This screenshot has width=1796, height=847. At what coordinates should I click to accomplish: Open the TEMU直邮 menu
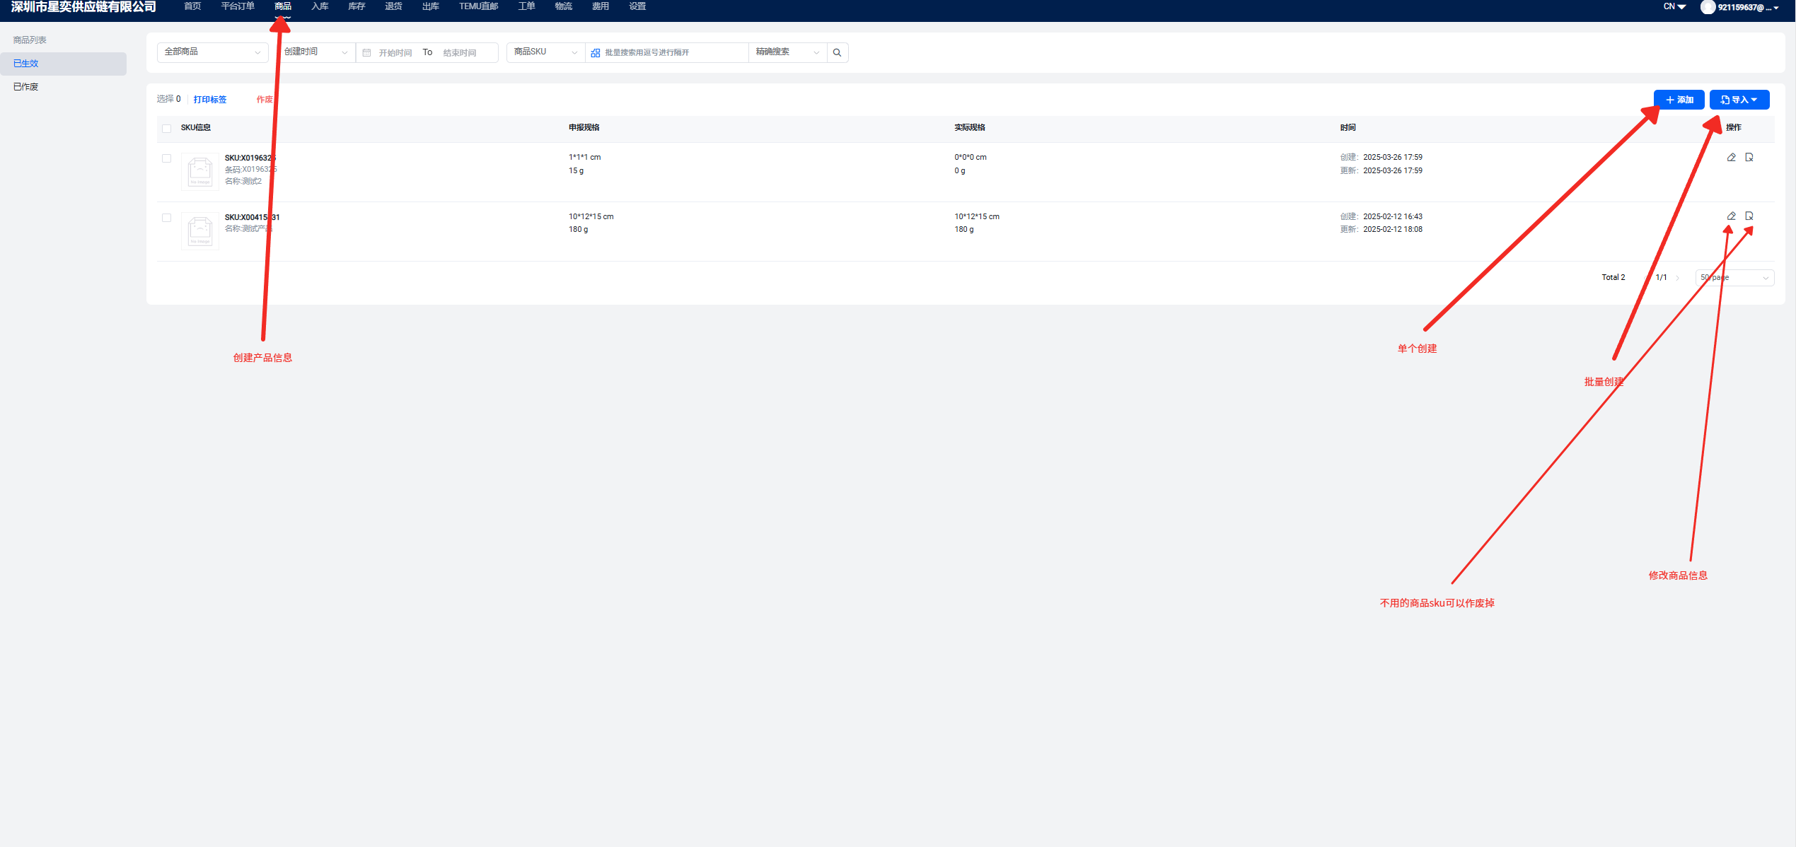click(478, 6)
